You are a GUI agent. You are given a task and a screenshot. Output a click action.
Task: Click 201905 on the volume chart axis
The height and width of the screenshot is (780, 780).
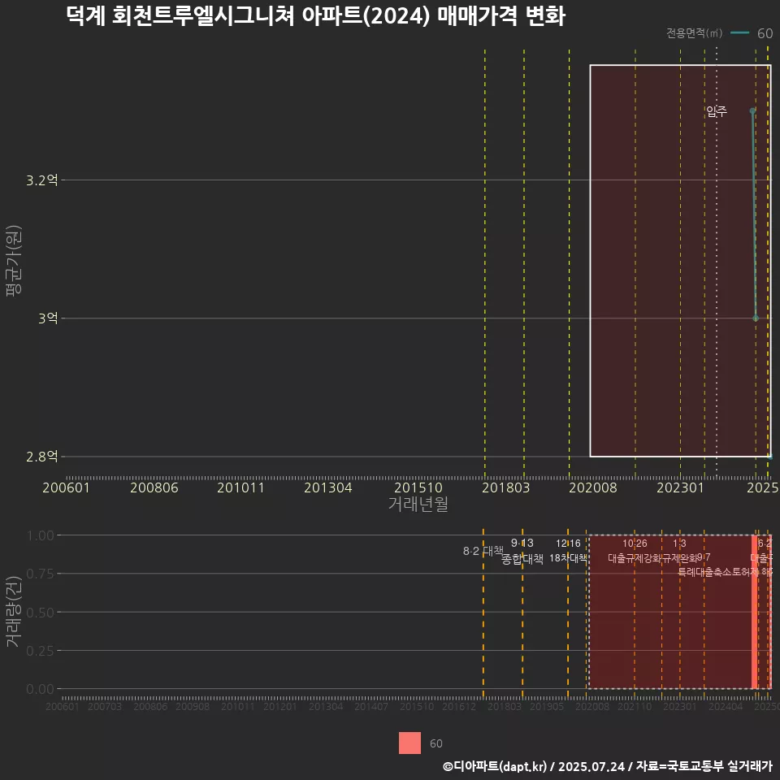click(x=547, y=706)
